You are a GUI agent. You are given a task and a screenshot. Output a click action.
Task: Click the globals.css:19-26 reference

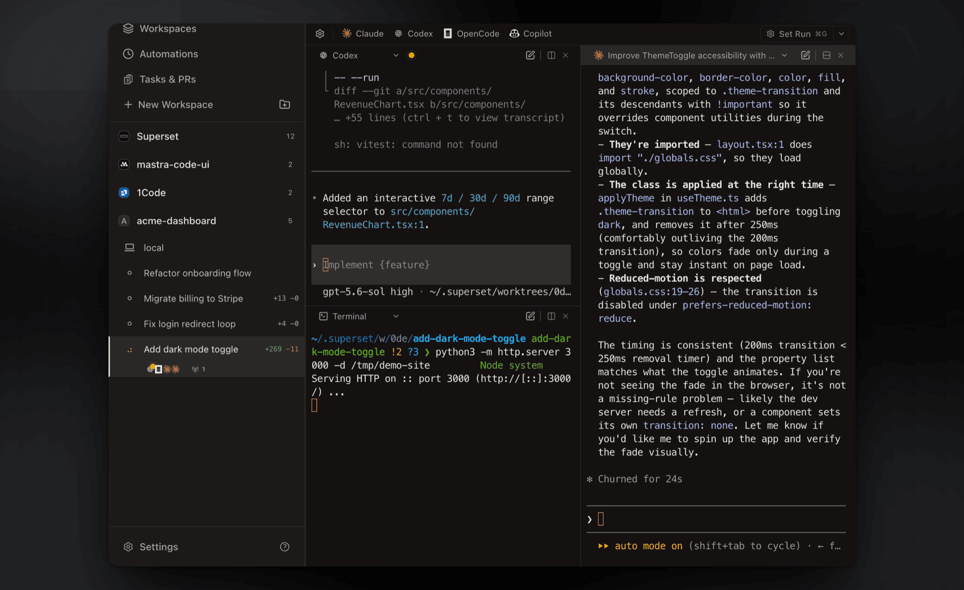pos(651,292)
